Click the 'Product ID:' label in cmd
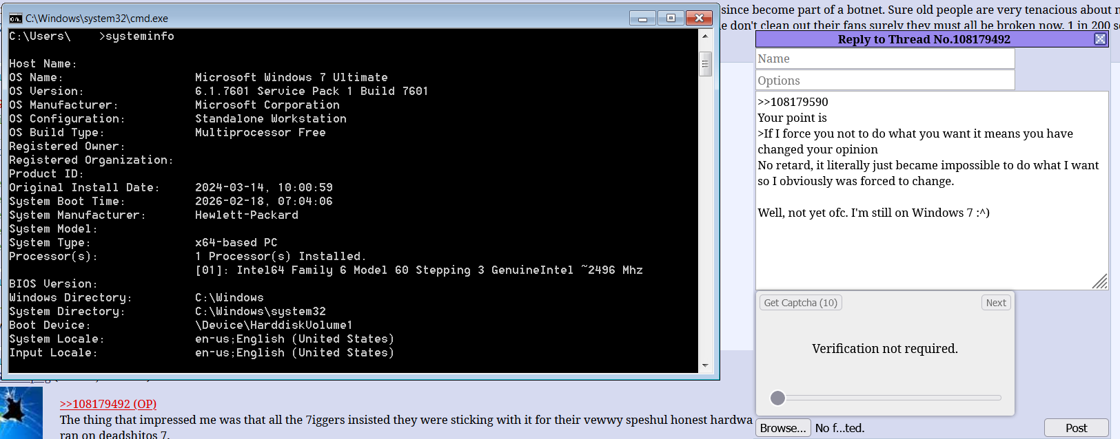The image size is (1120, 439). [x=46, y=173]
